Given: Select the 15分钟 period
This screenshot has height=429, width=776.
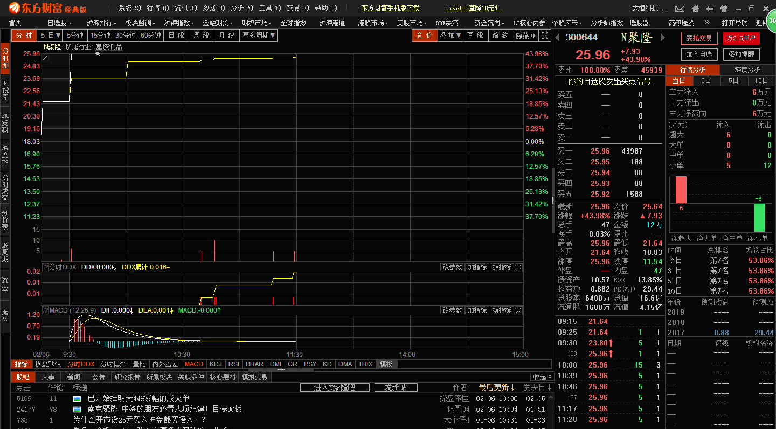Looking at the screenshot, I should [x=100, y=36].
